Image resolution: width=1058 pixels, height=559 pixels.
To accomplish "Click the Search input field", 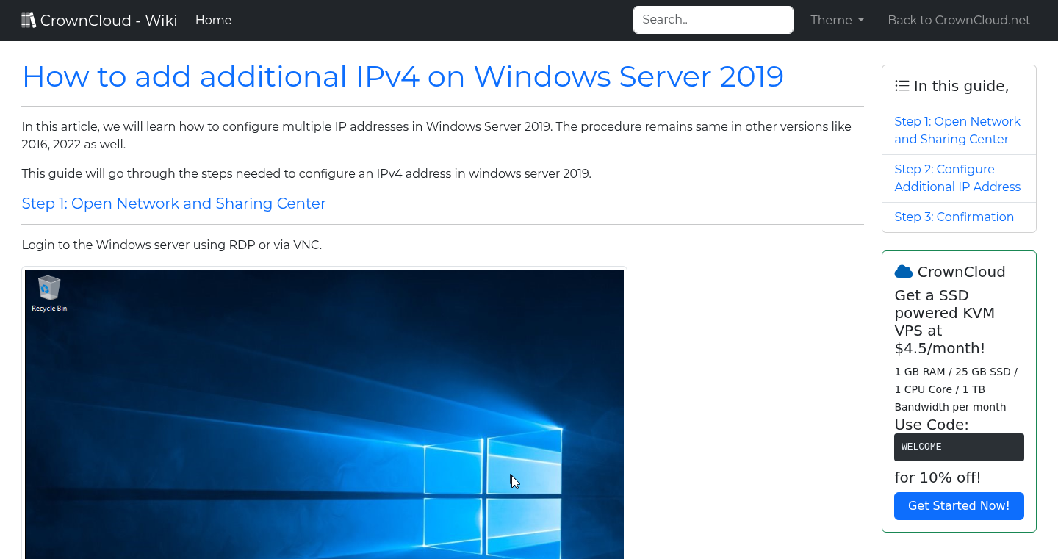I will click(713, 19).
